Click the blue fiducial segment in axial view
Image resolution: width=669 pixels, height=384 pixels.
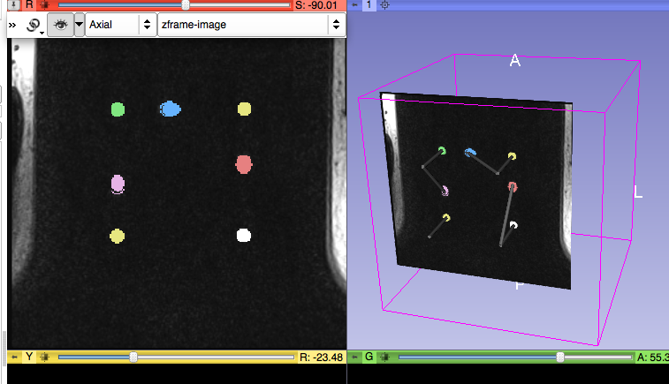pyautogui.click(x=170, y=109)
